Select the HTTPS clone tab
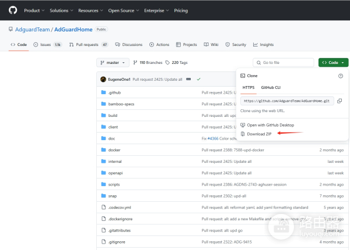350x250 pixels. point(248,87)
